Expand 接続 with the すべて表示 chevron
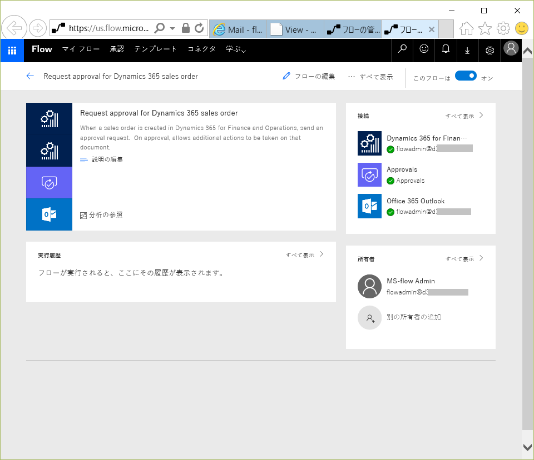 [481, 116]
